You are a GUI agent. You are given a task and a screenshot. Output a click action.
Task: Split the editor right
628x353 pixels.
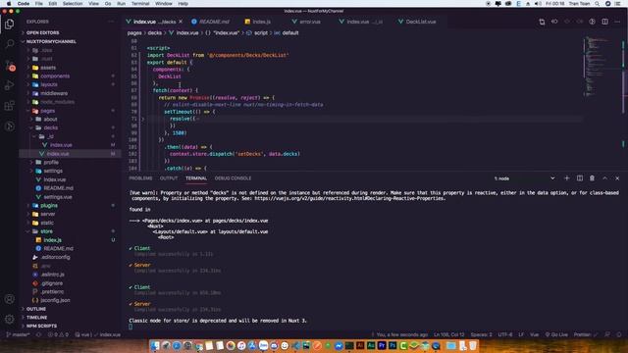pos(604,22)
